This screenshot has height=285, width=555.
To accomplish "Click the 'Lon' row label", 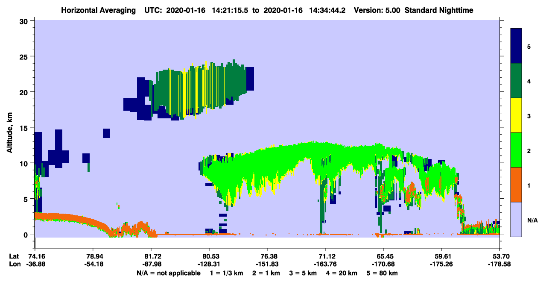I will (x=14, y=264).
